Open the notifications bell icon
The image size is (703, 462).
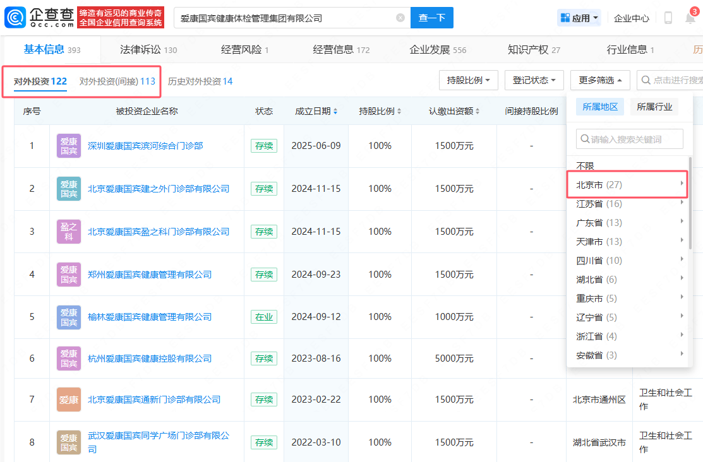[x=690, y=18]
